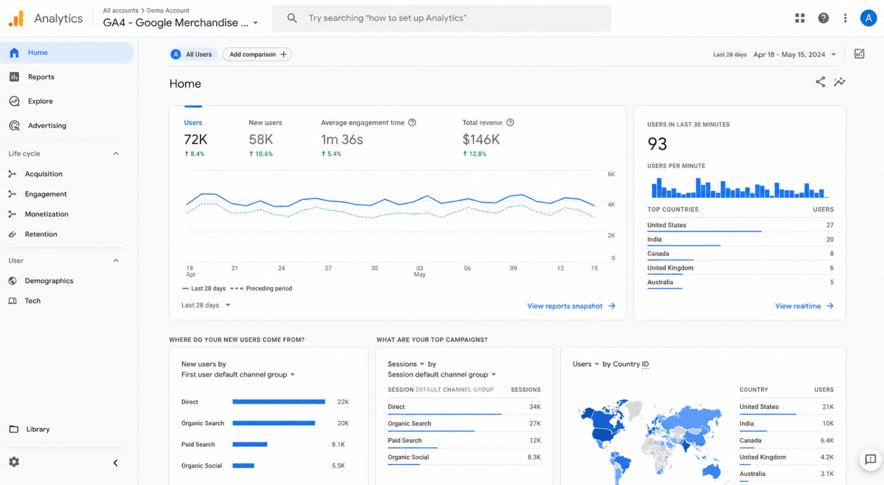Collapse the User section
Image resolution: width=884 pixels, height=485 pixels.
[x=116, y=261]
